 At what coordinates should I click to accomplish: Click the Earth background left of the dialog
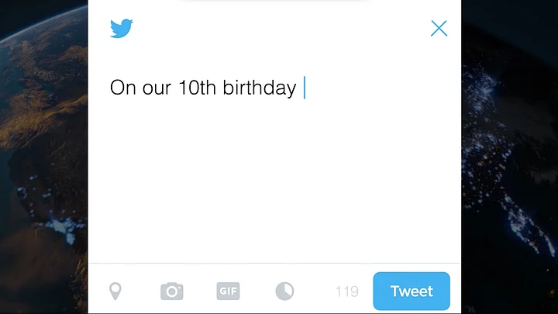(x=43, y=155)
